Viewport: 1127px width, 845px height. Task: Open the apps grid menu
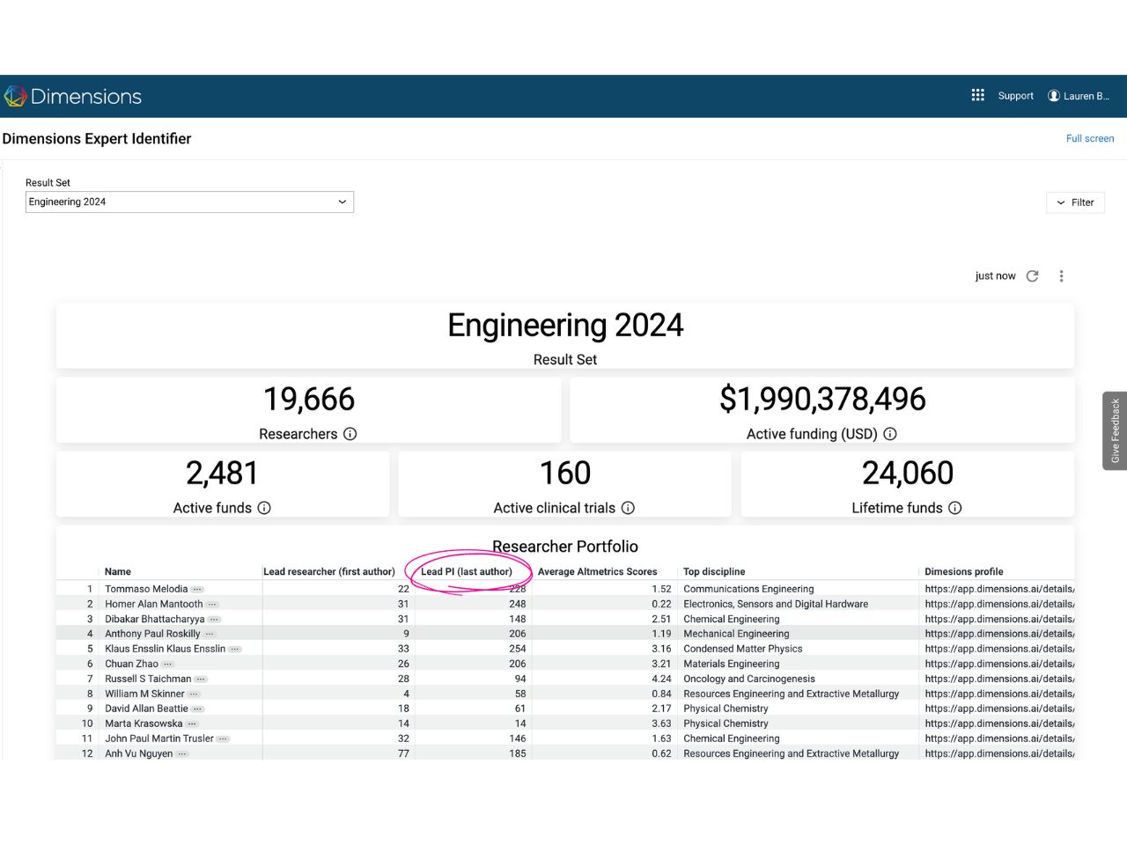[977, 95]
